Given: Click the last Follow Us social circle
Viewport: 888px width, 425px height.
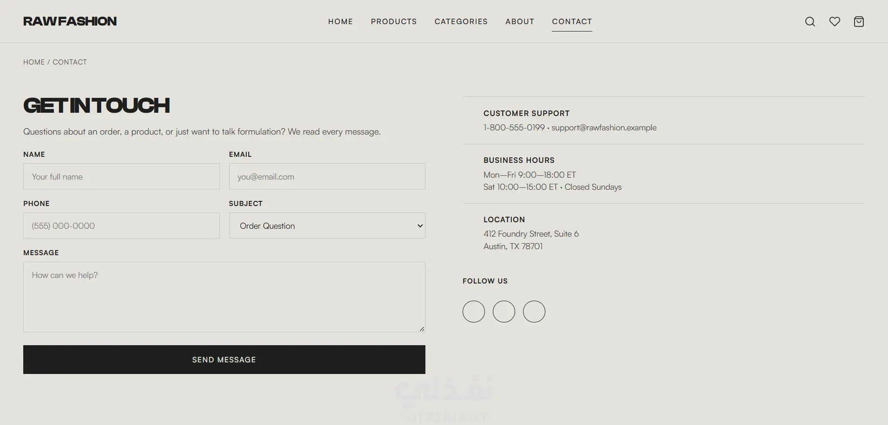Looking at the screenshot, I should [x=534, y=311].
